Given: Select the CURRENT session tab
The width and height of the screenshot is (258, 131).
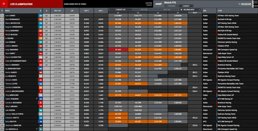Looking at the screenshot, I should (186, 6).
